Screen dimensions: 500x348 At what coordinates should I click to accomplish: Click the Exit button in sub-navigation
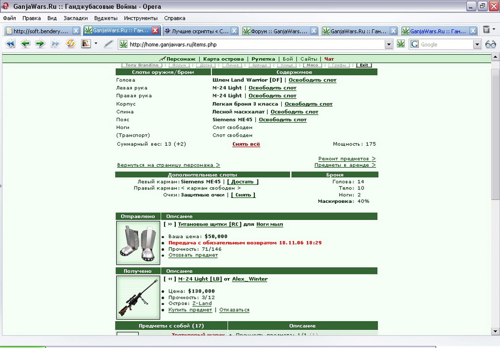tap(364, 65)
